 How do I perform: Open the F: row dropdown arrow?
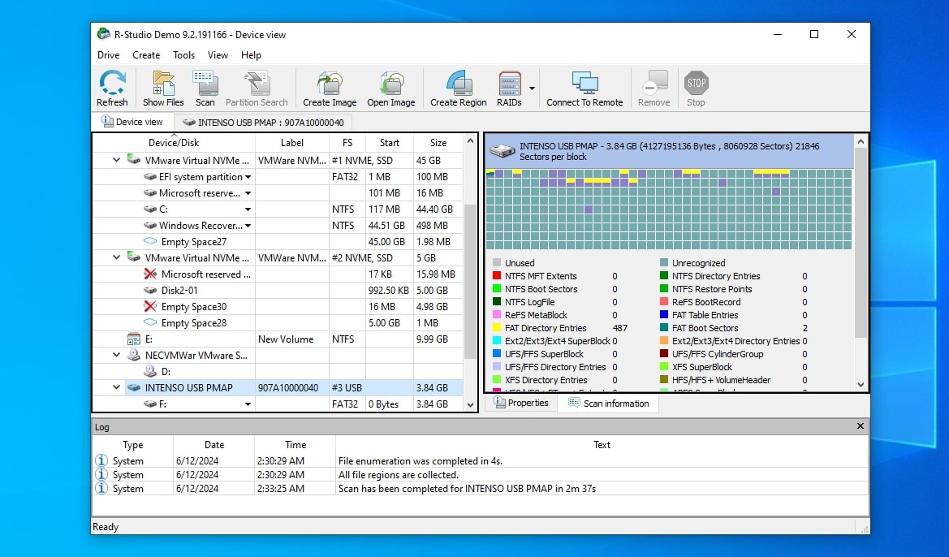point(248,404)
